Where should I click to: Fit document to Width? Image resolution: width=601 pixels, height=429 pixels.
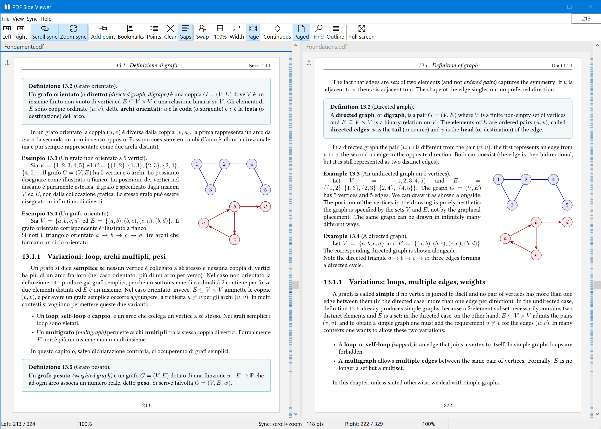237,32
